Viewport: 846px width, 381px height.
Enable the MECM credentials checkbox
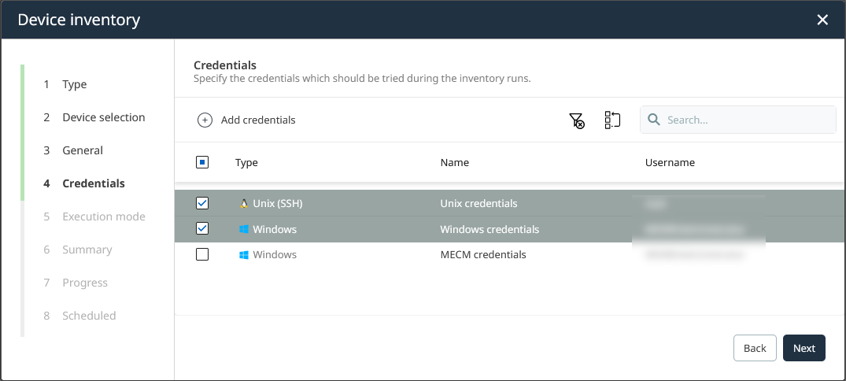(202, 255)
